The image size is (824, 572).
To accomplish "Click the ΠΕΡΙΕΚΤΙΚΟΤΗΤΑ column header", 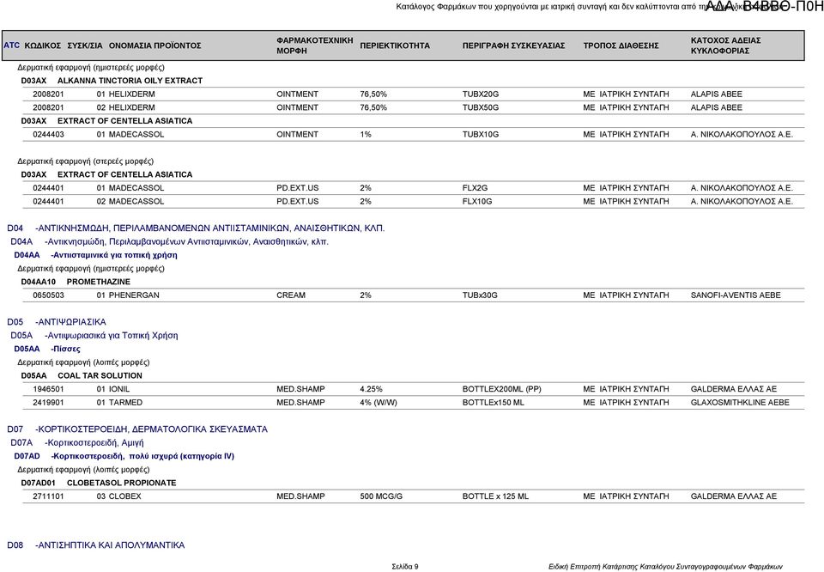I will 395,46.
